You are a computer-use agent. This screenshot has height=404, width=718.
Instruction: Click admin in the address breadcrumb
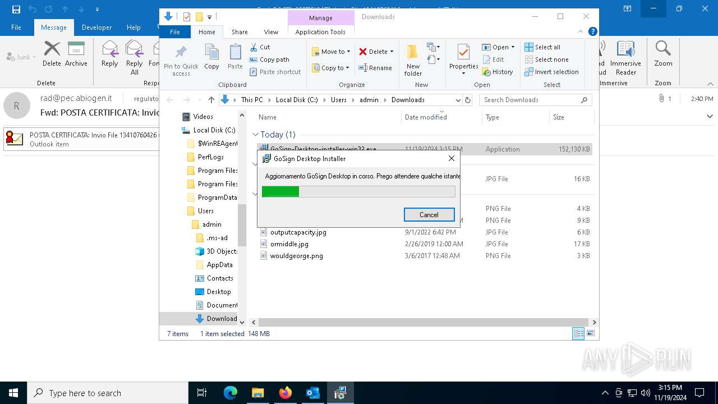tap(369, 100)
